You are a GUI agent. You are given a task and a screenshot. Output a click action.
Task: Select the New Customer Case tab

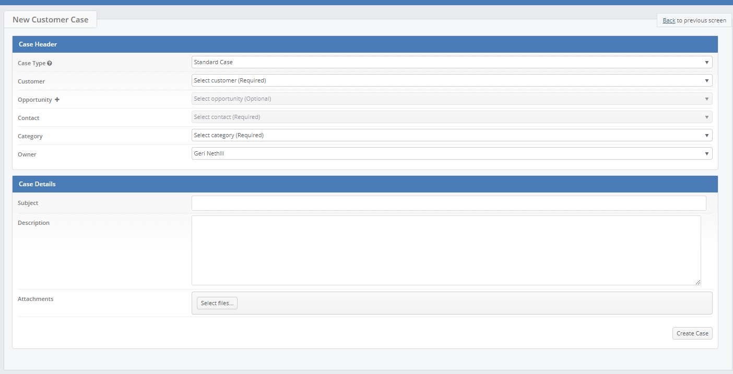point(51,20)
